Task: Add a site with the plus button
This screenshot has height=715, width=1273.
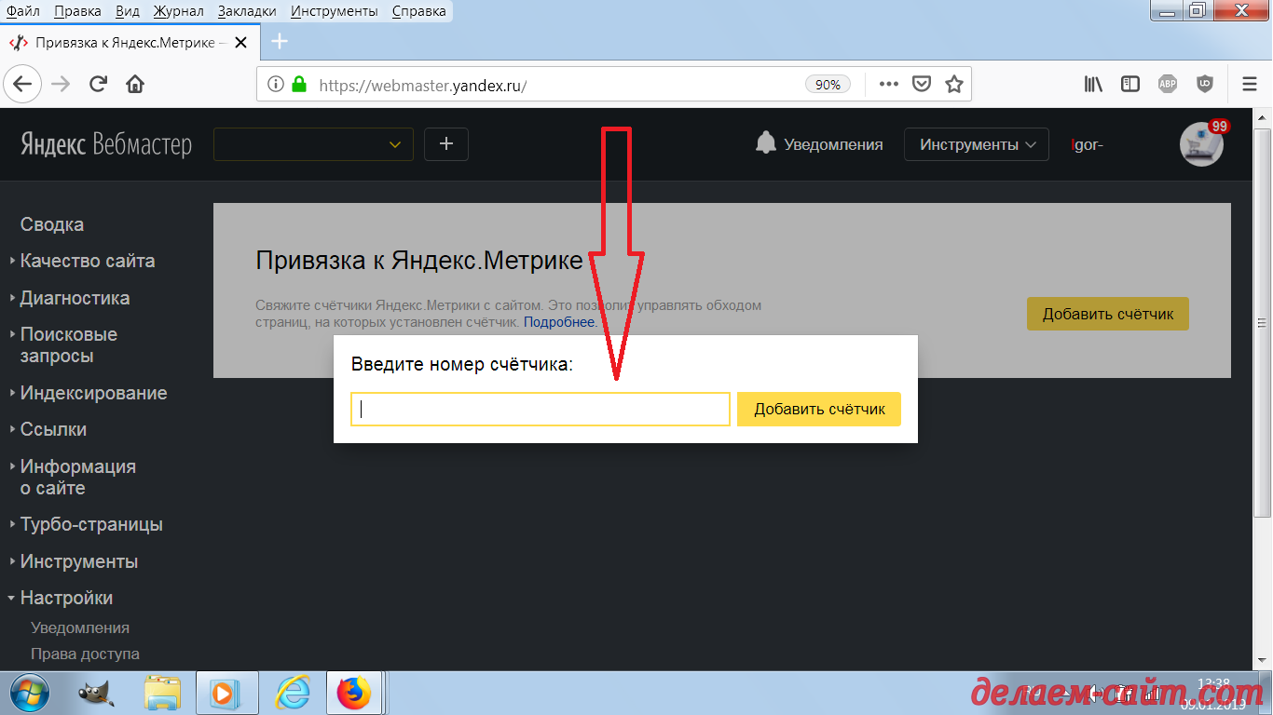Action: [x=446, y=144]
